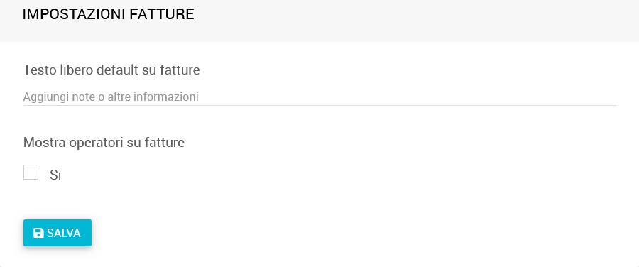This screenshot has width=639, height=267.
Task: Tick the empty box beside Si
Action: coord(31,172)
